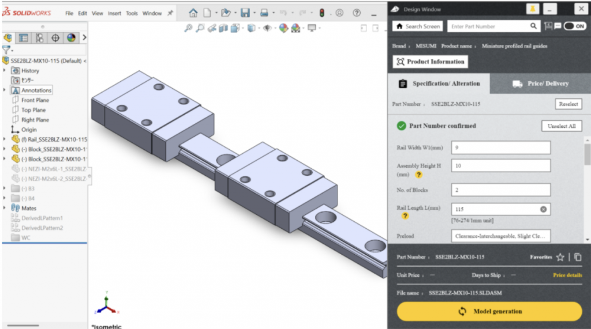Click the magnifier search icon beside part number
591x329 pixels.
[534, 27]
